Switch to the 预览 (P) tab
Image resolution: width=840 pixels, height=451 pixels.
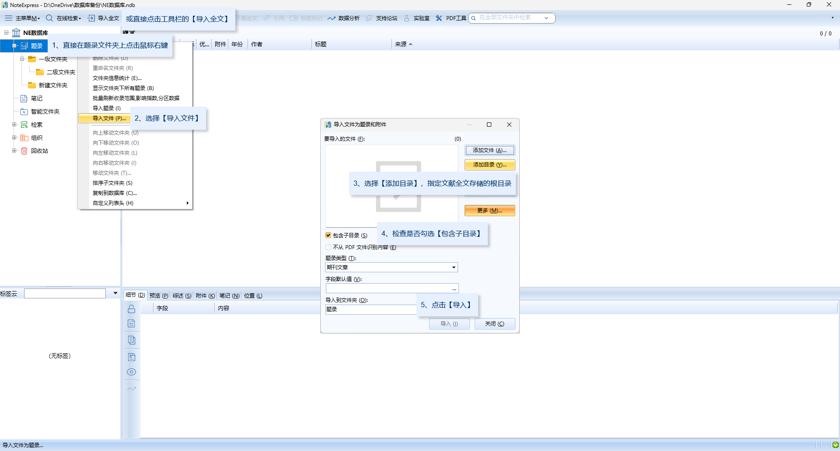tap(158, 296)
